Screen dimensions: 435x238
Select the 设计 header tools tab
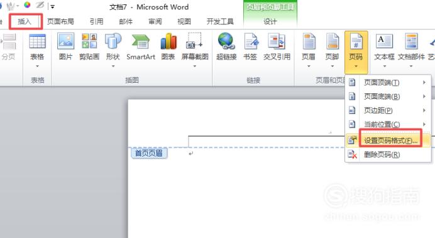pyautogui.click(x=270, y=21)
